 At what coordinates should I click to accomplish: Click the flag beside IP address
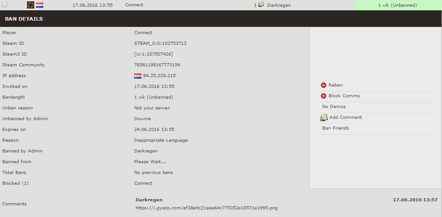coord(138,76)
